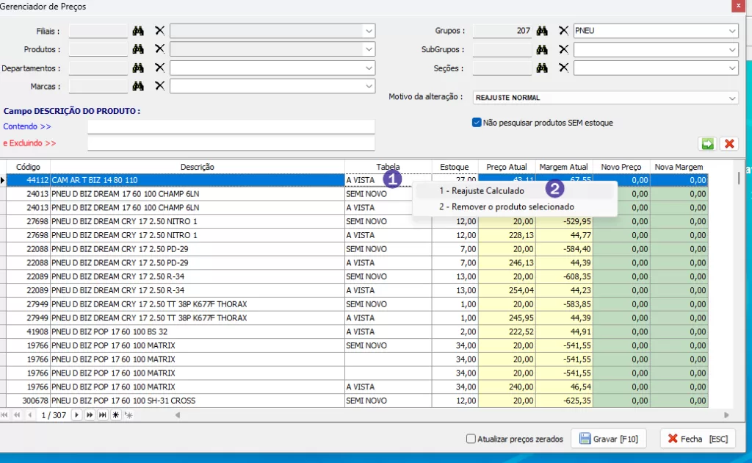
Task: Go to next record in navigator
Action: click(76, 415)
